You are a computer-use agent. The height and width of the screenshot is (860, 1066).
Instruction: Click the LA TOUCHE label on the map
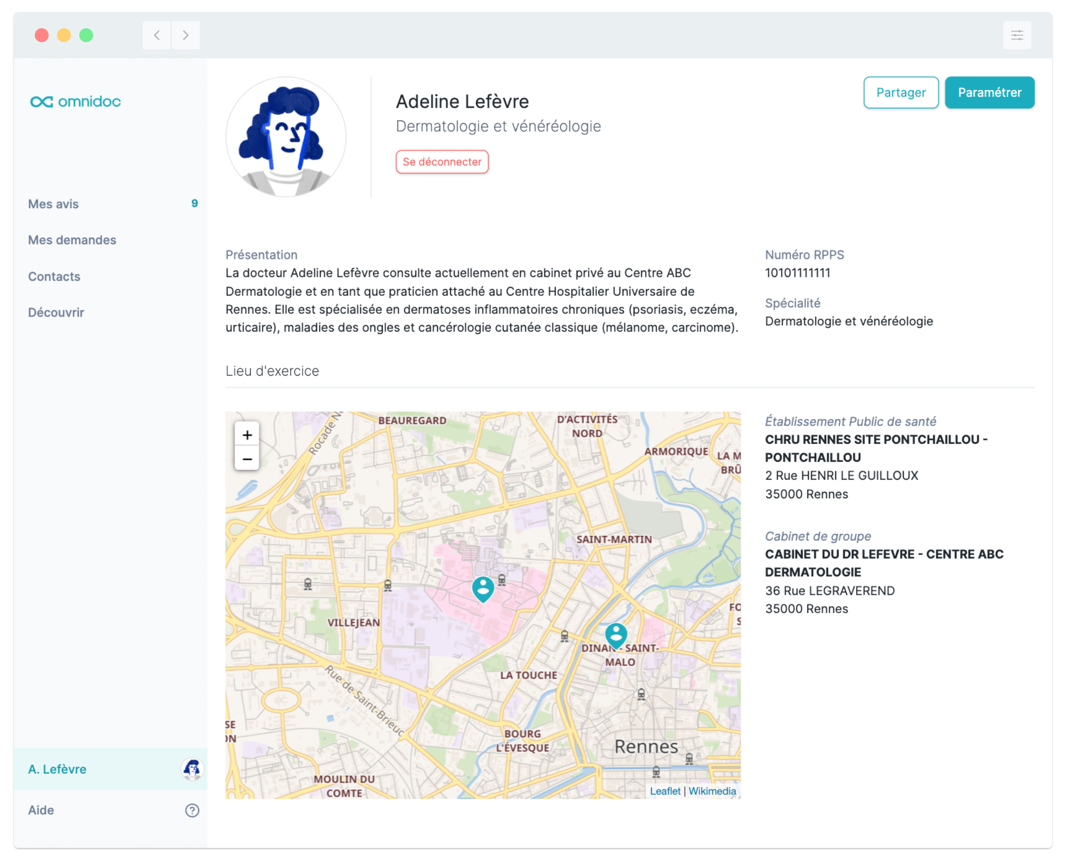click(528, 675)
